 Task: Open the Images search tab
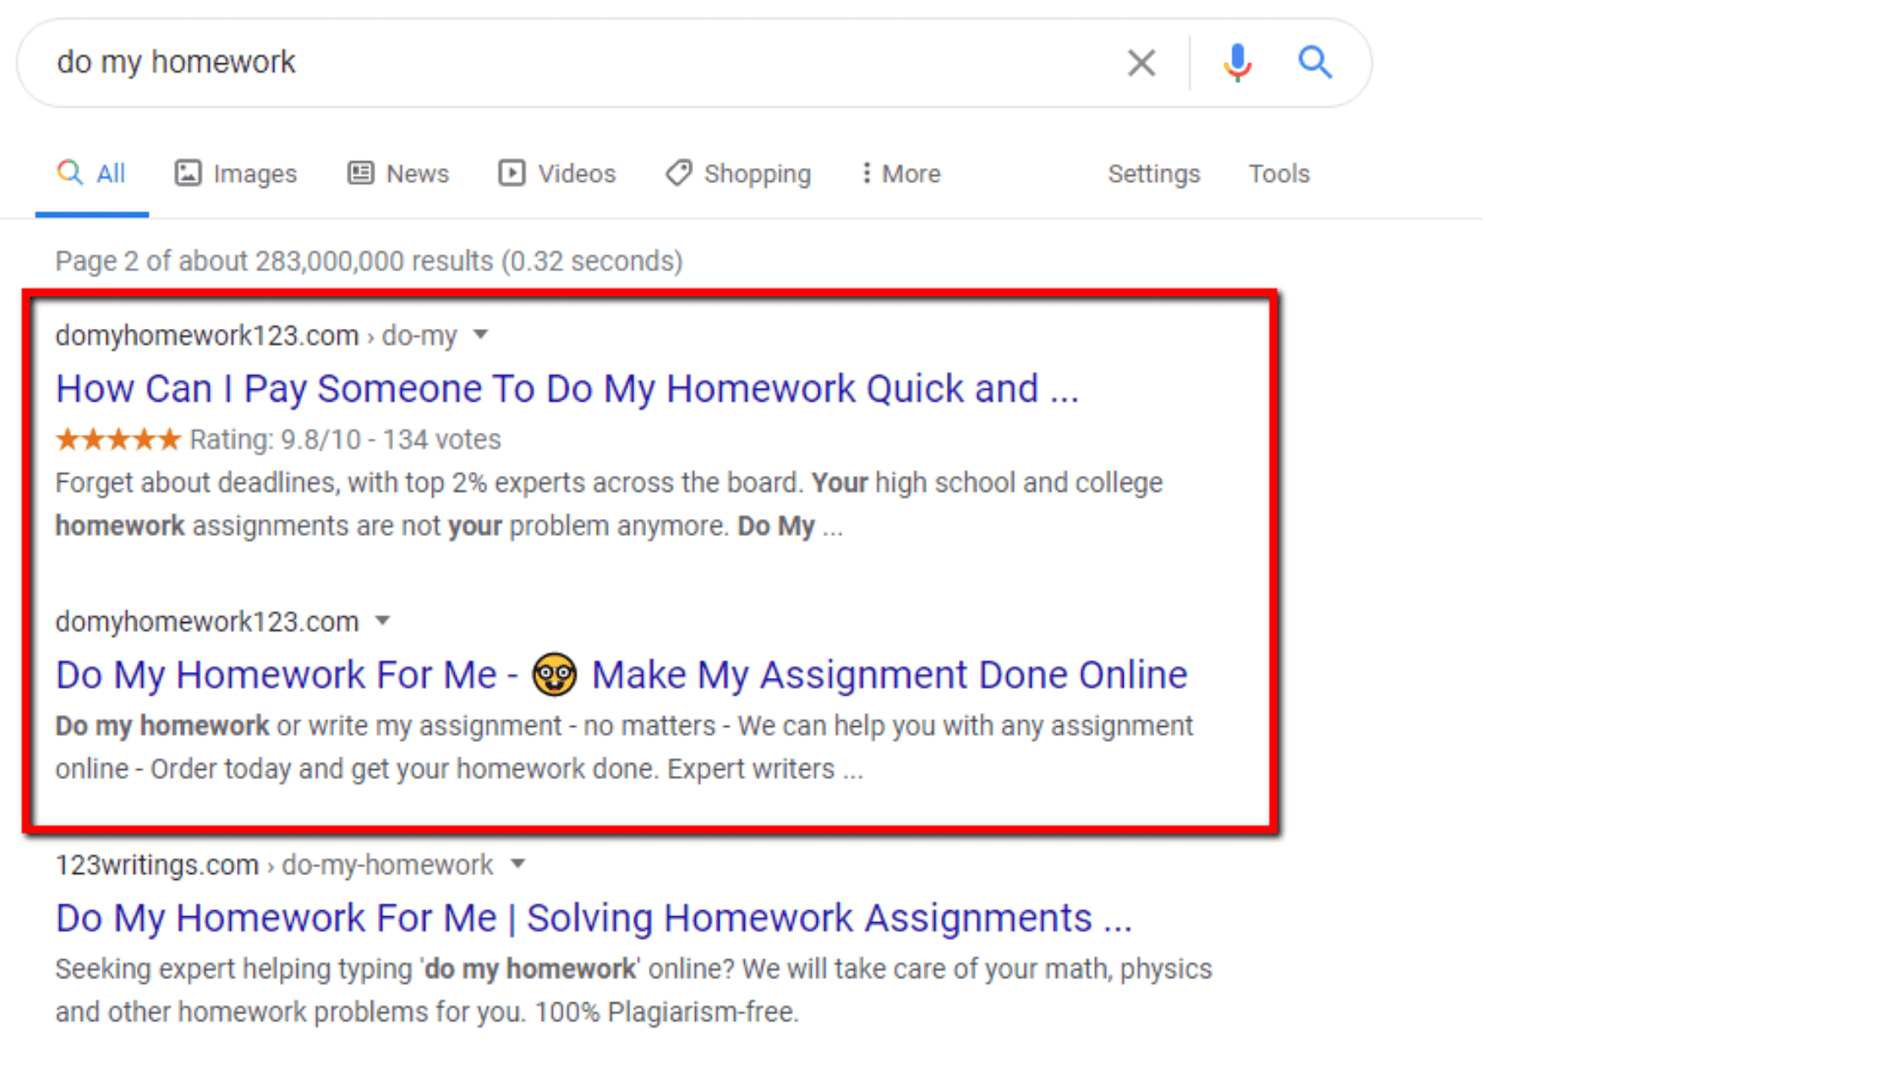[x=238, y=172]
